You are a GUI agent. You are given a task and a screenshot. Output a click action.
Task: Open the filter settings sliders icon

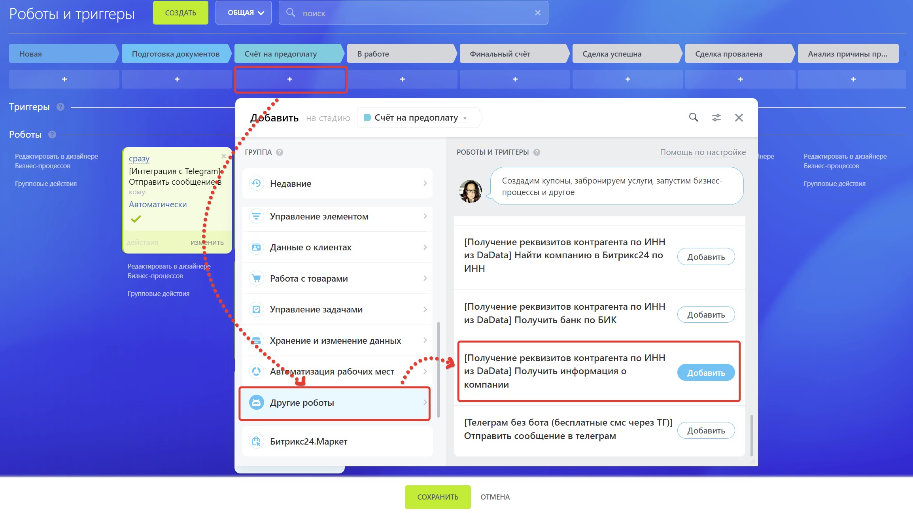[x=716, y=117]
